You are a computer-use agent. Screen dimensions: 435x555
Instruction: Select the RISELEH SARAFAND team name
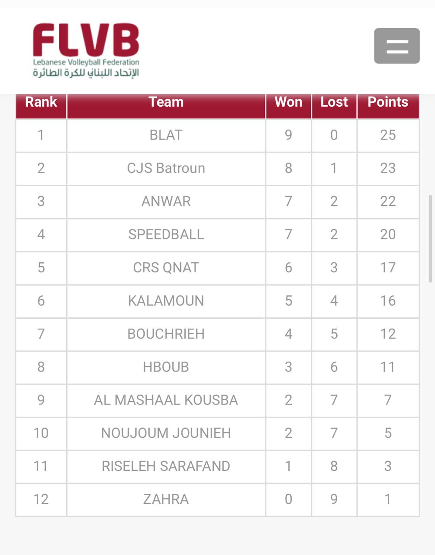pos(166,466)
